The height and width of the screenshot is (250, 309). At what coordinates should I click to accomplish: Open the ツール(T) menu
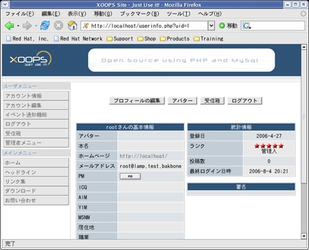point(179,14)
